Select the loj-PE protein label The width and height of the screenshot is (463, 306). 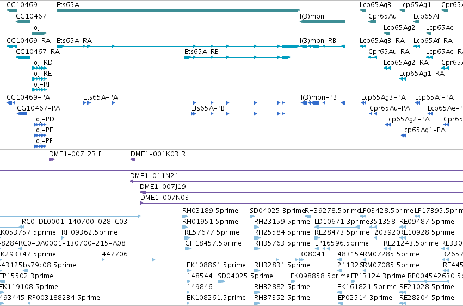pyautogui.click(x=44, y=130)
